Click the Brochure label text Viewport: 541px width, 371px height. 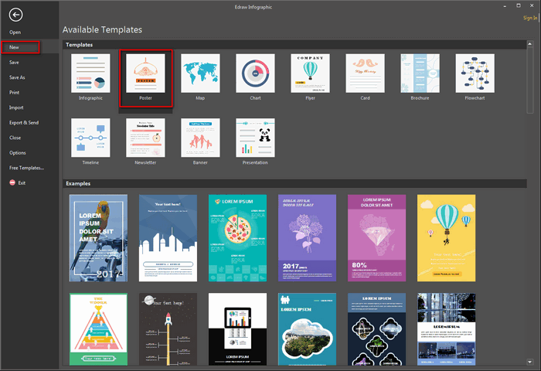point(420,98)
